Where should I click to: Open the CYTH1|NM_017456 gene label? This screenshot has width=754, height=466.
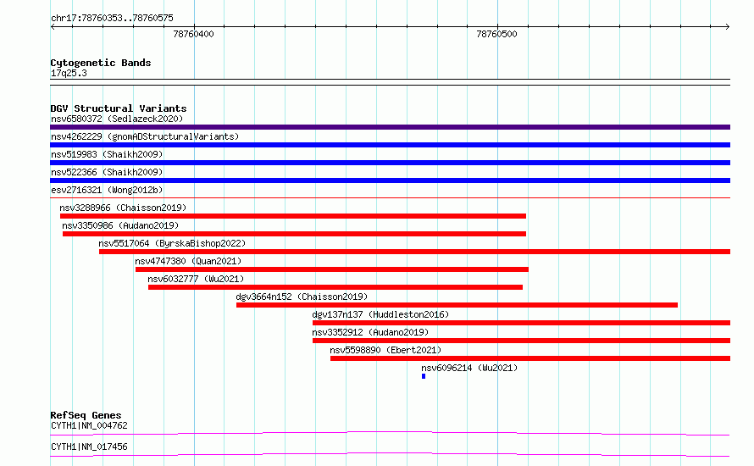pyautogui.click(x=89, y=447)
